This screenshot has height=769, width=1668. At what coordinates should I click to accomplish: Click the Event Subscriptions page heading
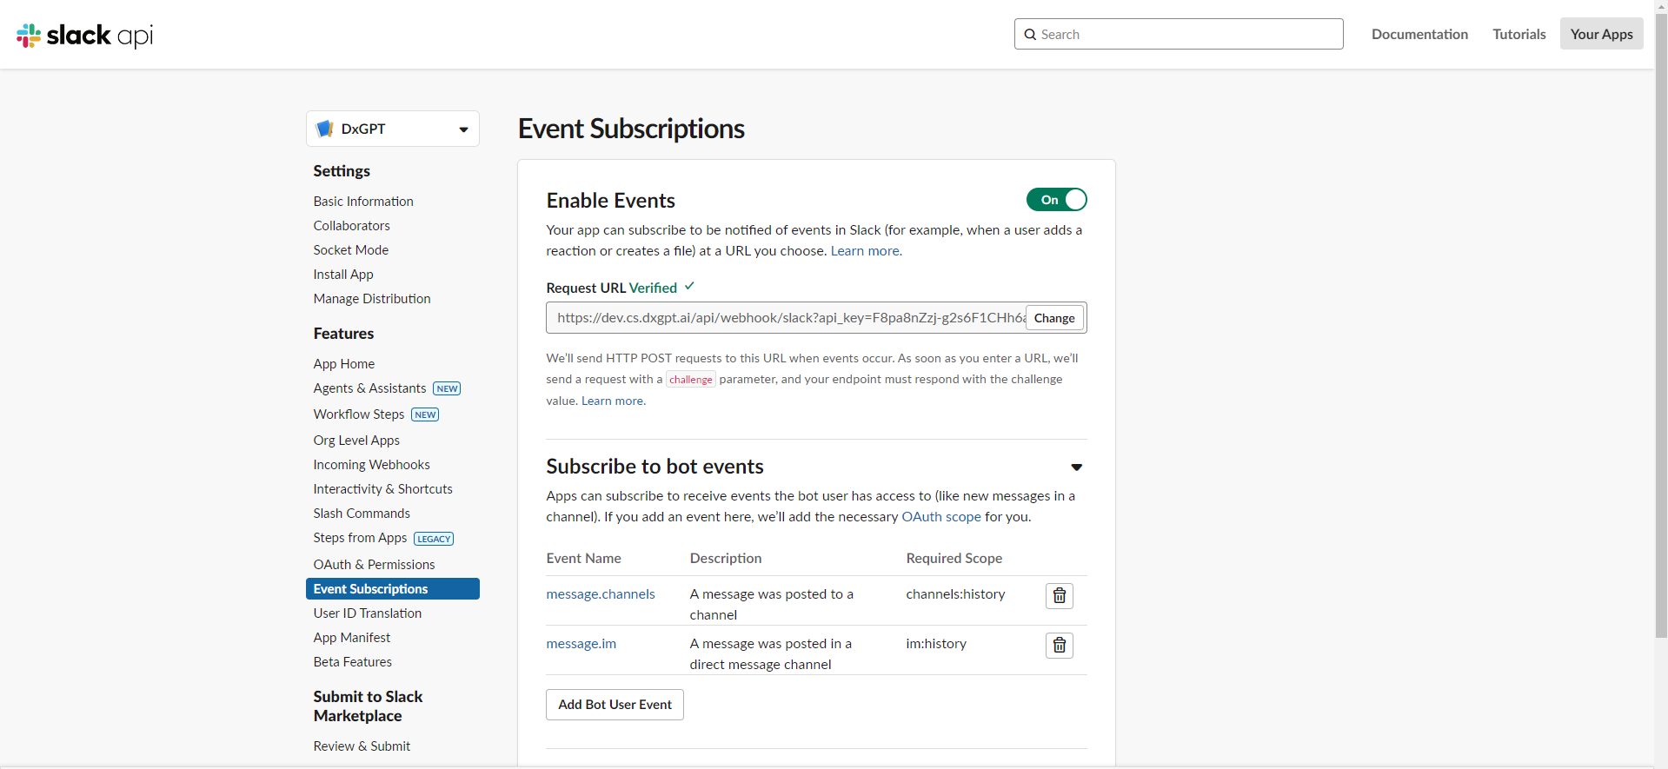coord(631,129)
